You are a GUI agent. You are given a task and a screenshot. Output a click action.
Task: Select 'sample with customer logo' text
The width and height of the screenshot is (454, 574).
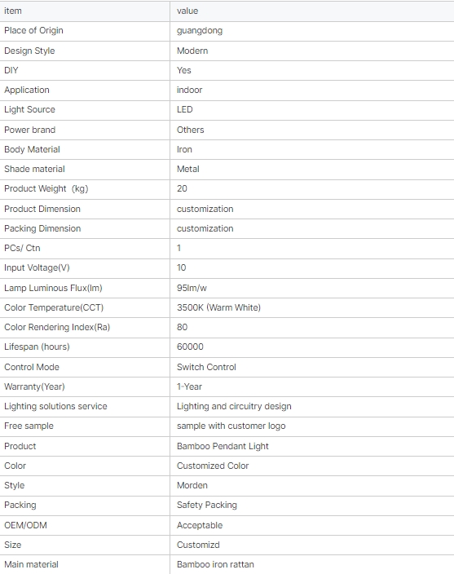pyautogui.click(x=231, y=426)
